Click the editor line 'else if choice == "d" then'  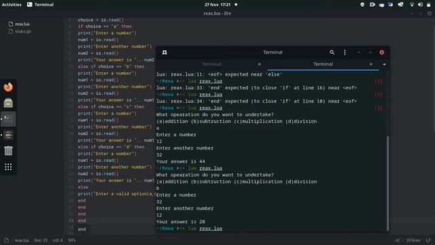point(111,147)
